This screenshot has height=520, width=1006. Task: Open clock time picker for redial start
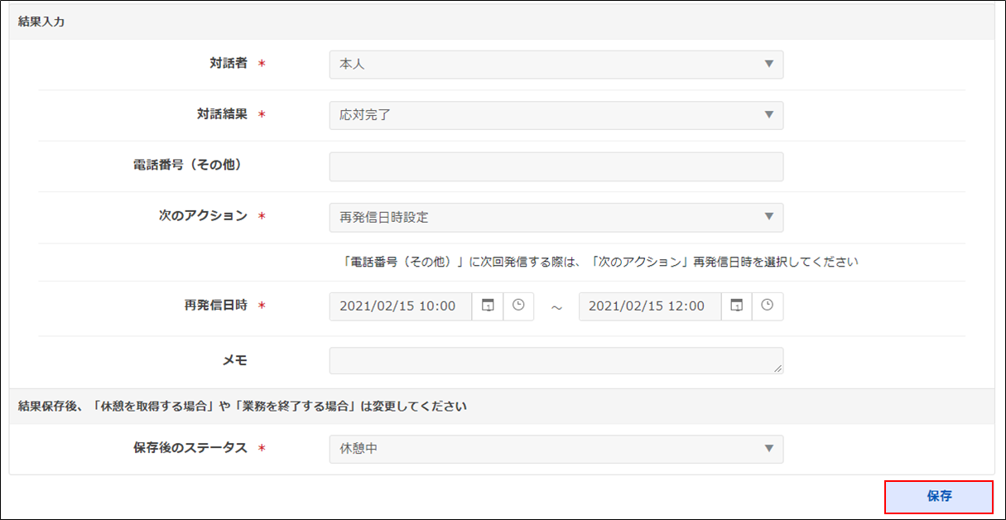click(518, 306)
